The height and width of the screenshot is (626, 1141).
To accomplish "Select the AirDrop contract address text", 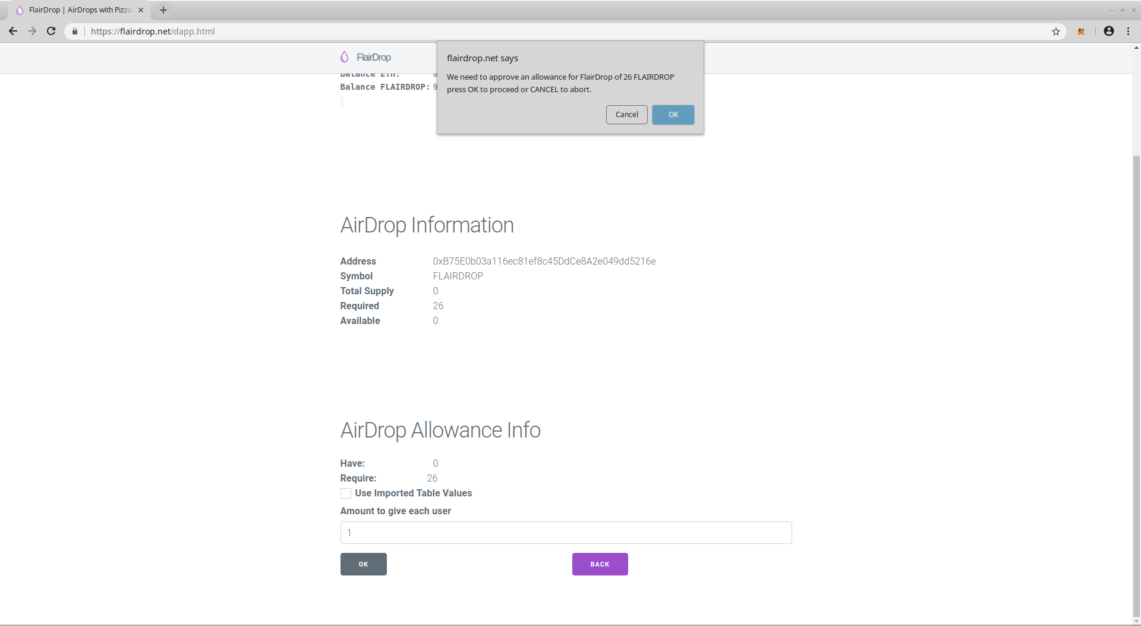I will coord(544,262).
